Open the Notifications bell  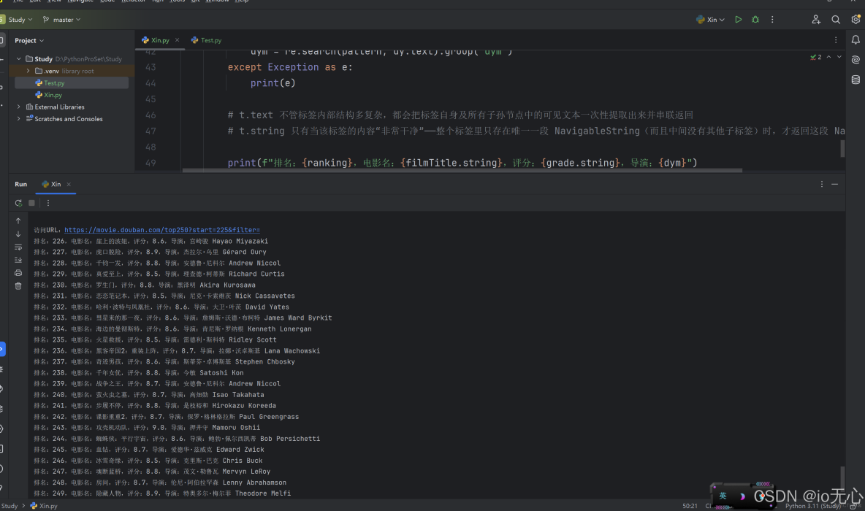tap(856, 40)
